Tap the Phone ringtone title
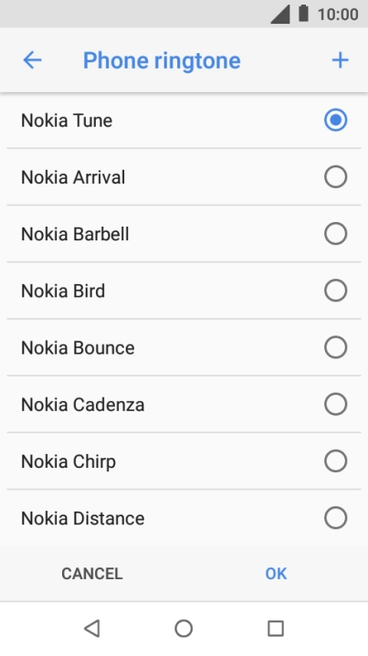 pyautogui.click(x=162, y=60)
